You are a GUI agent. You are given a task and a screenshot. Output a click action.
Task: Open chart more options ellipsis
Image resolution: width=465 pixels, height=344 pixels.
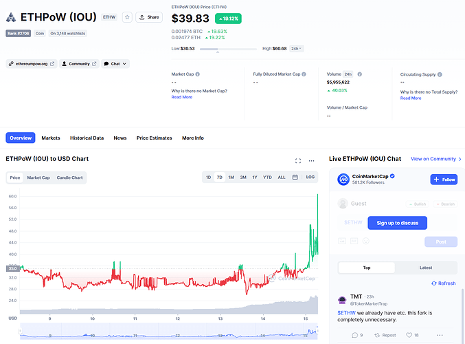tap(311, 161)
